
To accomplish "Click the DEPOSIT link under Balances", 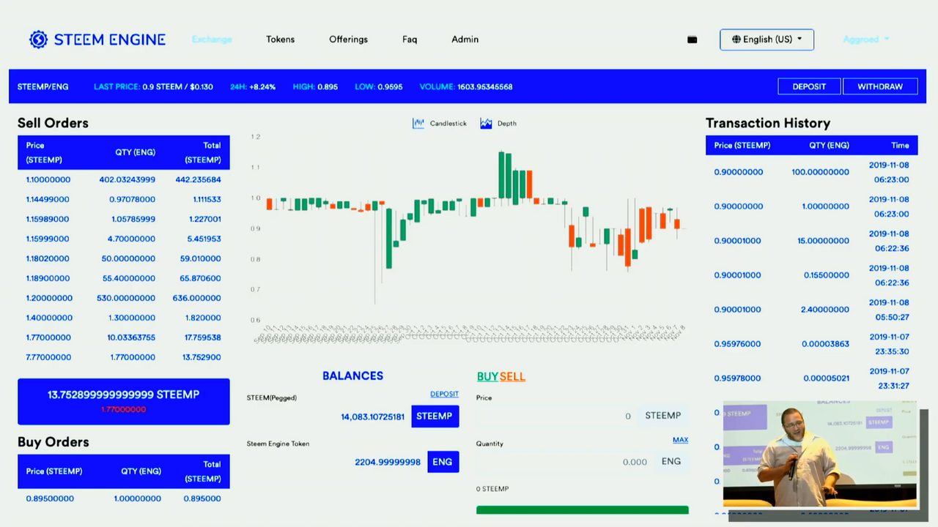I will pos(444,394).
